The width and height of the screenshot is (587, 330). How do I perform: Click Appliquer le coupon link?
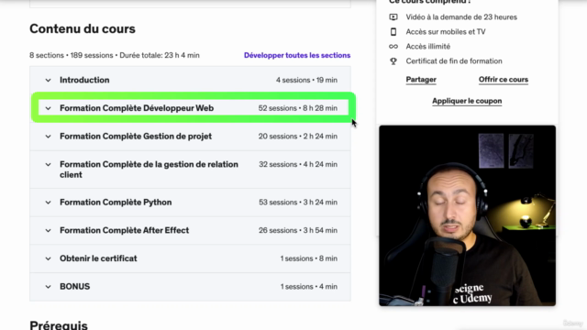pos(467,101)
